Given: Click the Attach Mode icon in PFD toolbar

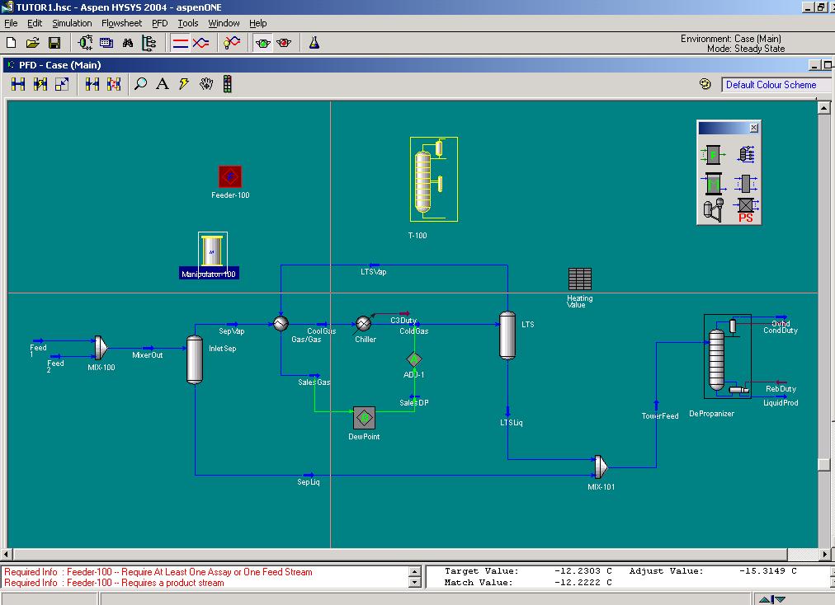Looking at the screenshot, I should [18, 84].
